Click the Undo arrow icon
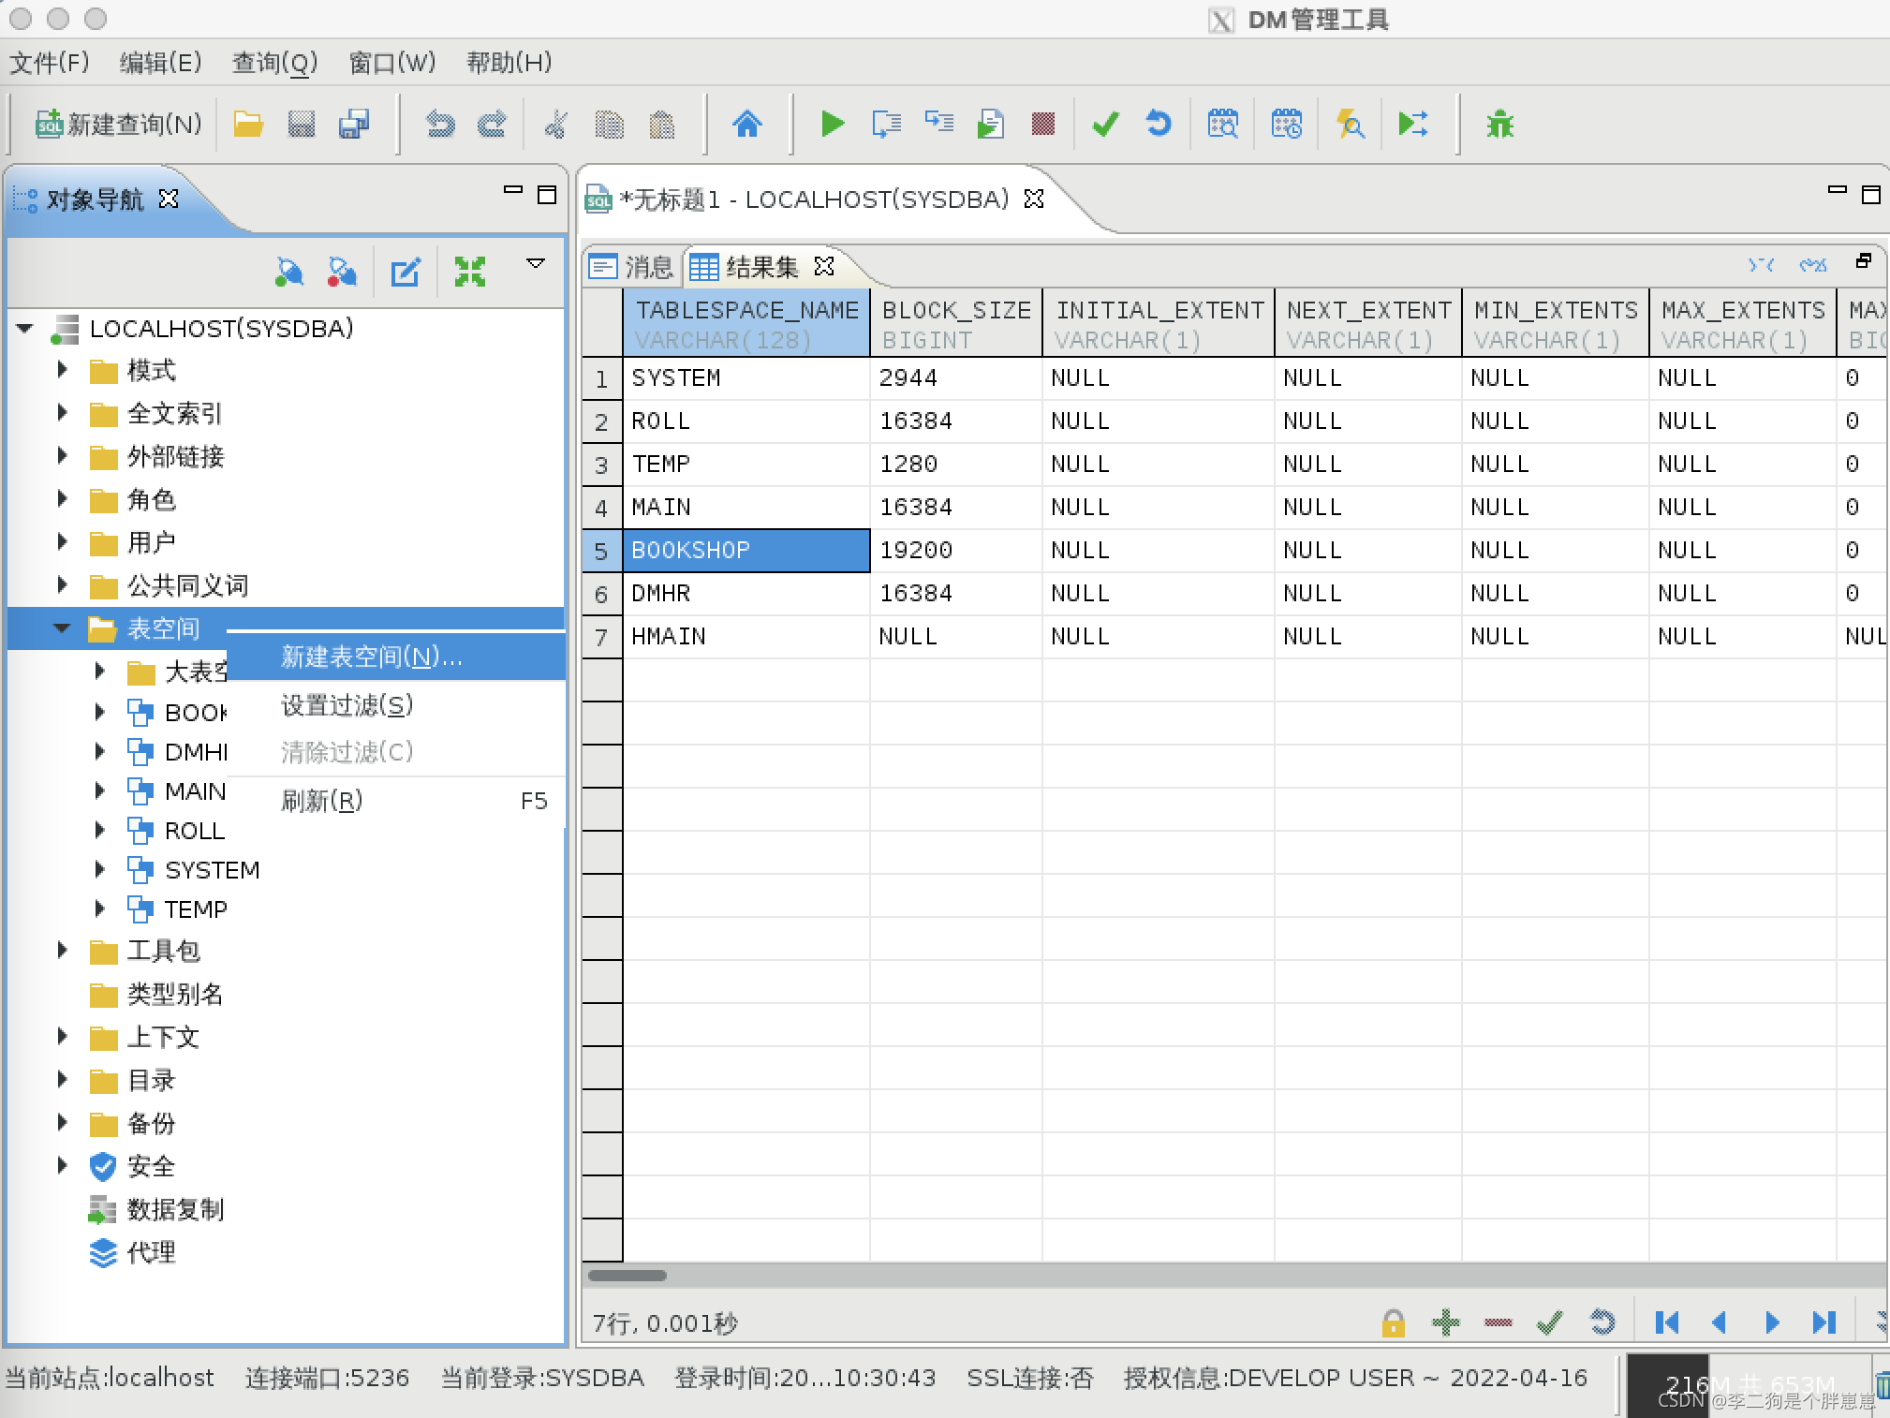The image size is (1890, 1418). click(439, 124)
